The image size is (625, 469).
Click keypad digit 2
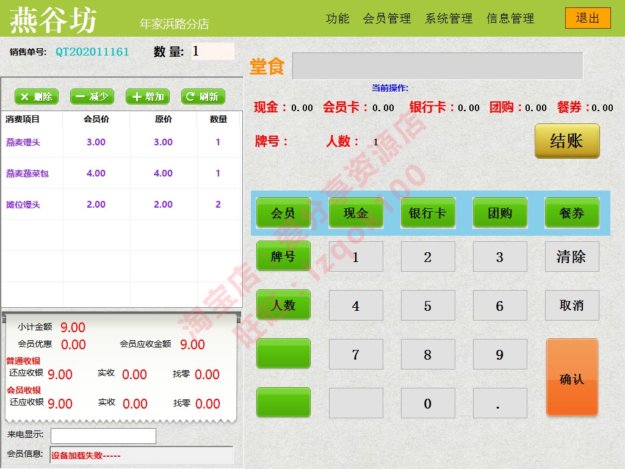(x=428, y=256)
